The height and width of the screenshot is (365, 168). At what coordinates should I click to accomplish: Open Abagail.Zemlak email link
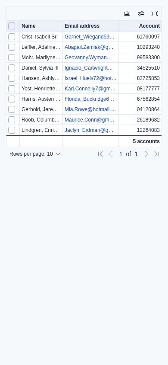point(89,47)
